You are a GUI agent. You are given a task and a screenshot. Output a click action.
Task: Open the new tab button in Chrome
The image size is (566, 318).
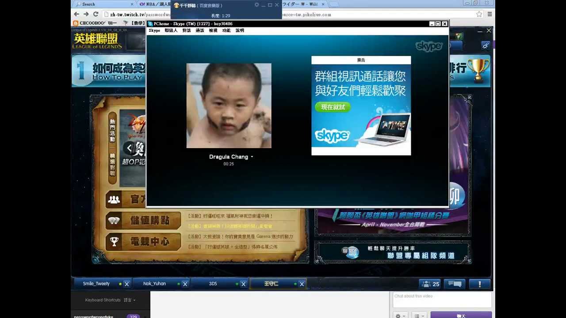click(x=334, y=4)
